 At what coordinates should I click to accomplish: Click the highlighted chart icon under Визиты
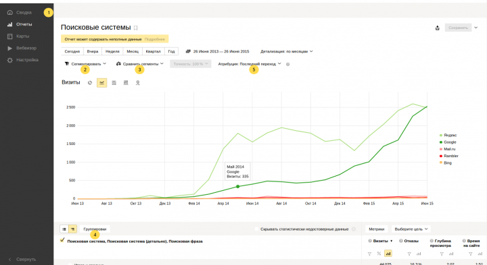coord(388,254)
